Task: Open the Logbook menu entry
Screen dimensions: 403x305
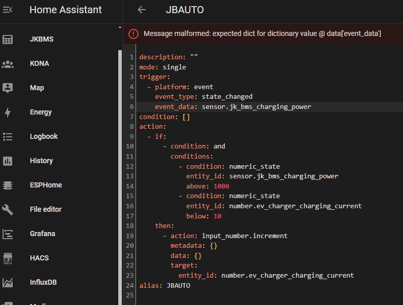Action: click(44, 136)
